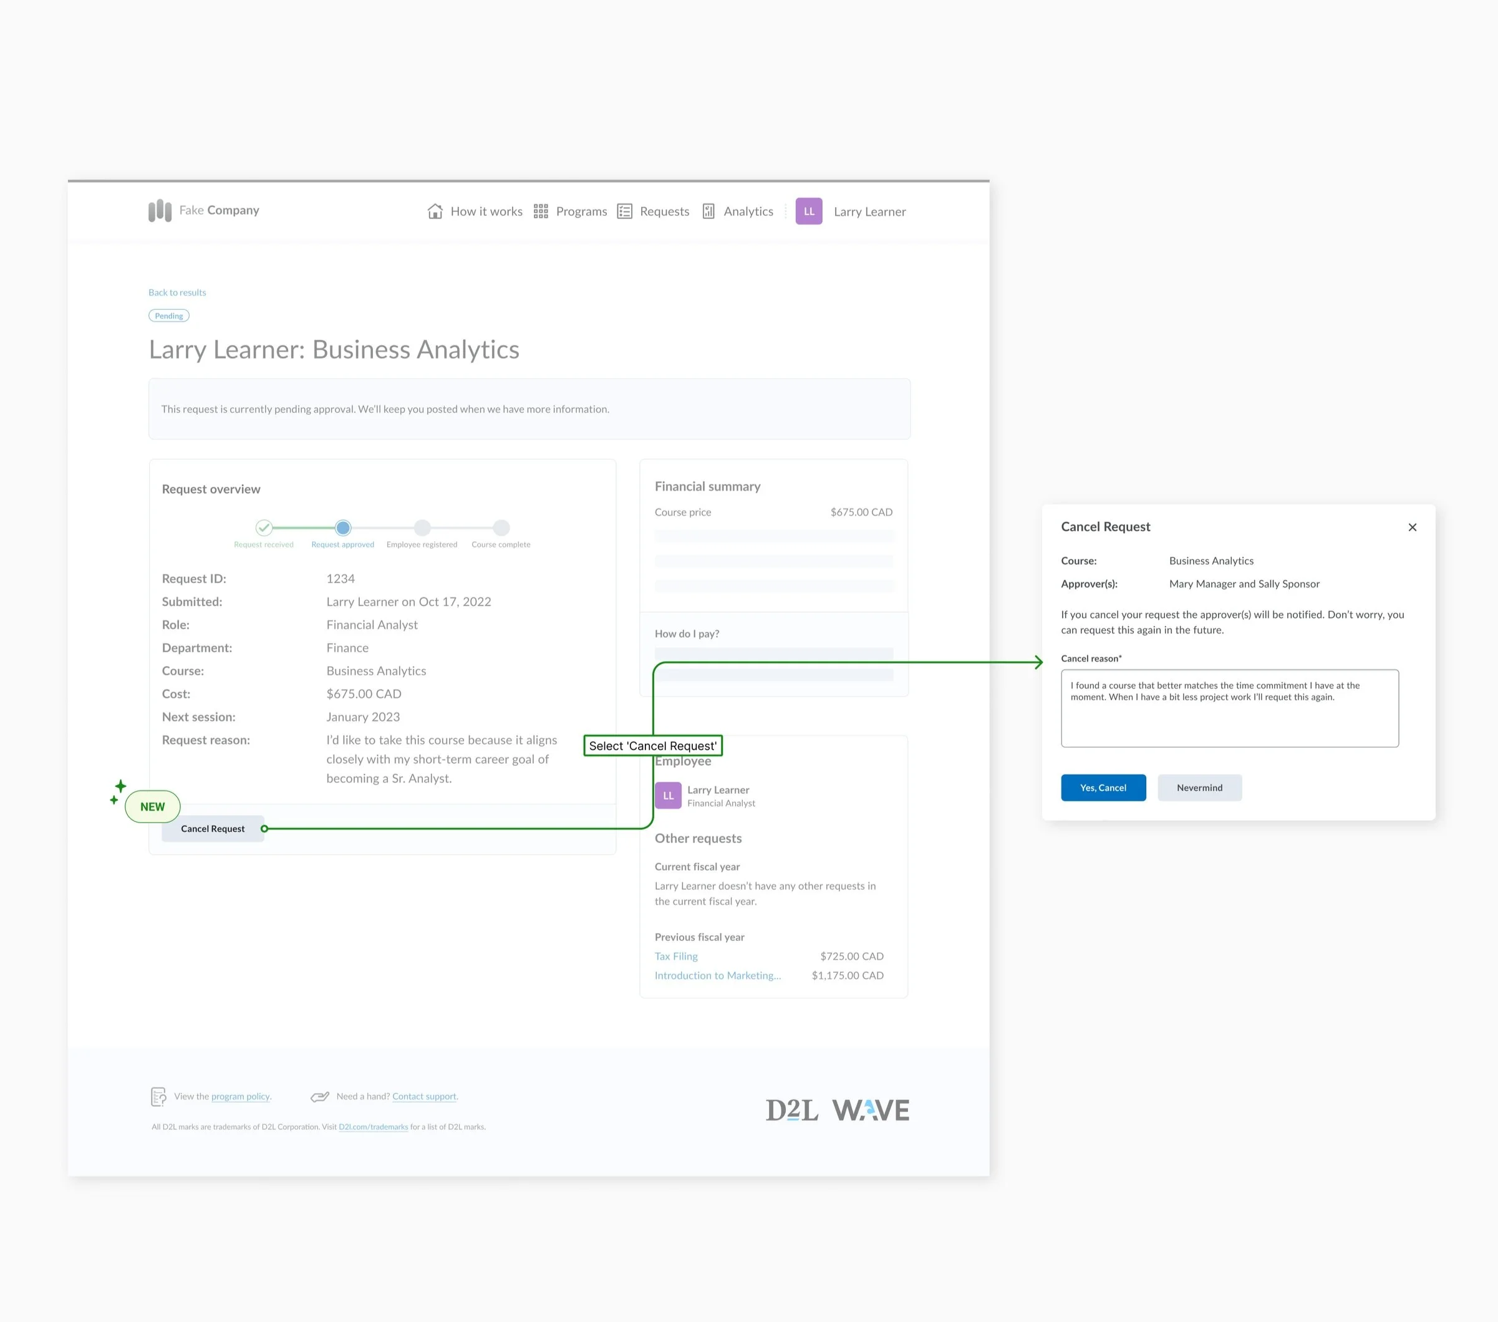Click the home icon beside How it works
This screenshot has height=1322, width=1498.
(435, 211)
